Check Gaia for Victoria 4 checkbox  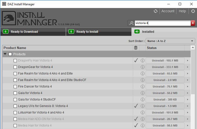[15, 93]
